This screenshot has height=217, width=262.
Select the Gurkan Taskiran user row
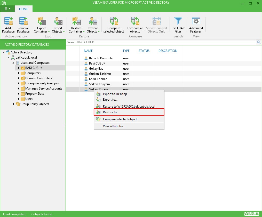(164, 74)
